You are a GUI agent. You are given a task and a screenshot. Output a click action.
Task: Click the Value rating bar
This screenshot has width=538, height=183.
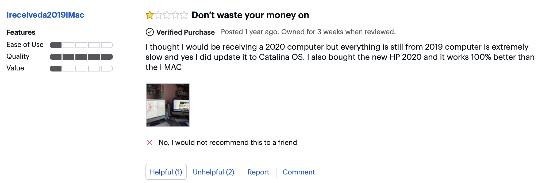coord(81,69)
